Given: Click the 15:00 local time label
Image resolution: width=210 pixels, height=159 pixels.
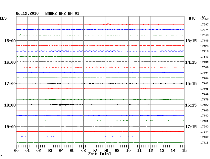Looking at the screenshot, I should pos(10,41).
